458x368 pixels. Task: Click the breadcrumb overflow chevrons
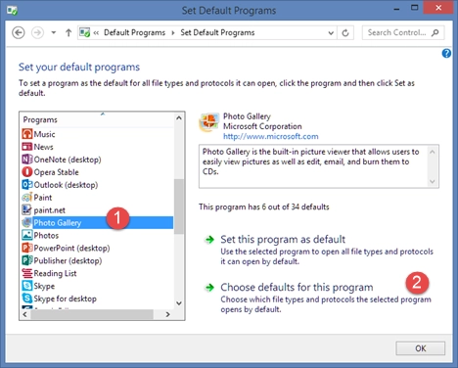(x=96, y=32)
